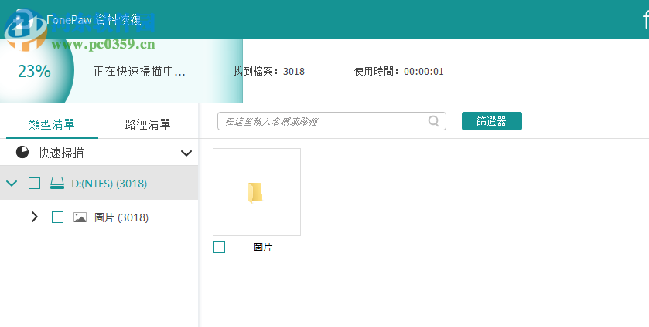Click the 快速掃描 pie-chart icon
Screen dimensions: 649x327
[22, 153]
